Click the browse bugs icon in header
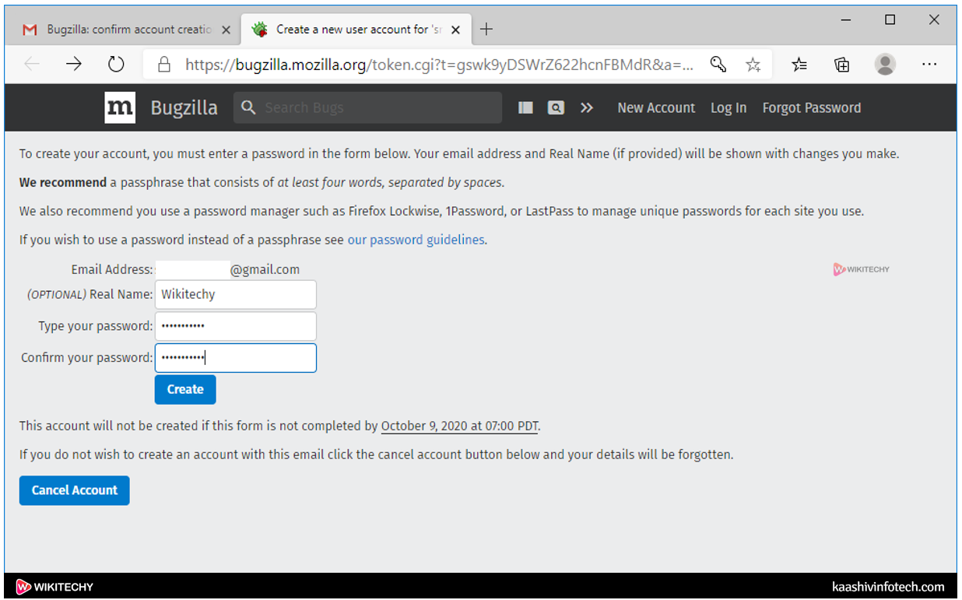Screen dimensions: 962x600 [525, 108]
